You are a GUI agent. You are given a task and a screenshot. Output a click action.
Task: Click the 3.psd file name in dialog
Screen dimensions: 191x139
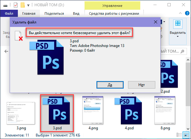click(74, 41)
